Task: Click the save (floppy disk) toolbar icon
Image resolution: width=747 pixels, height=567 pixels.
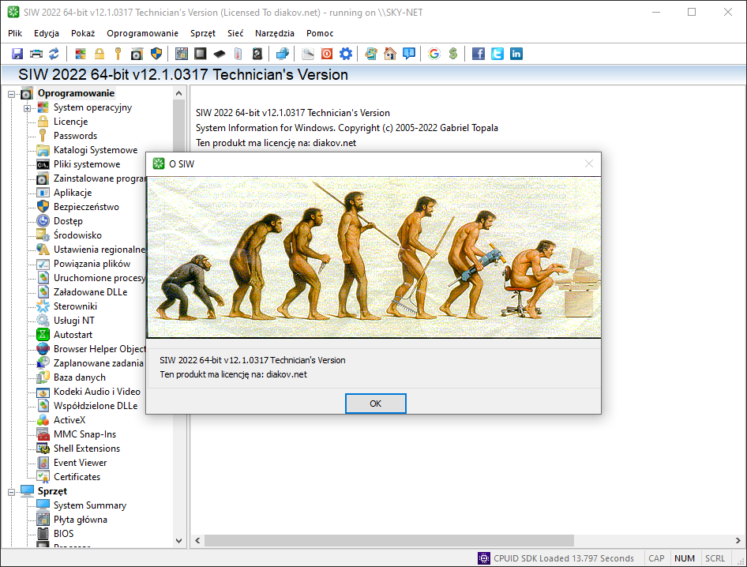Action: coord(17,54)
